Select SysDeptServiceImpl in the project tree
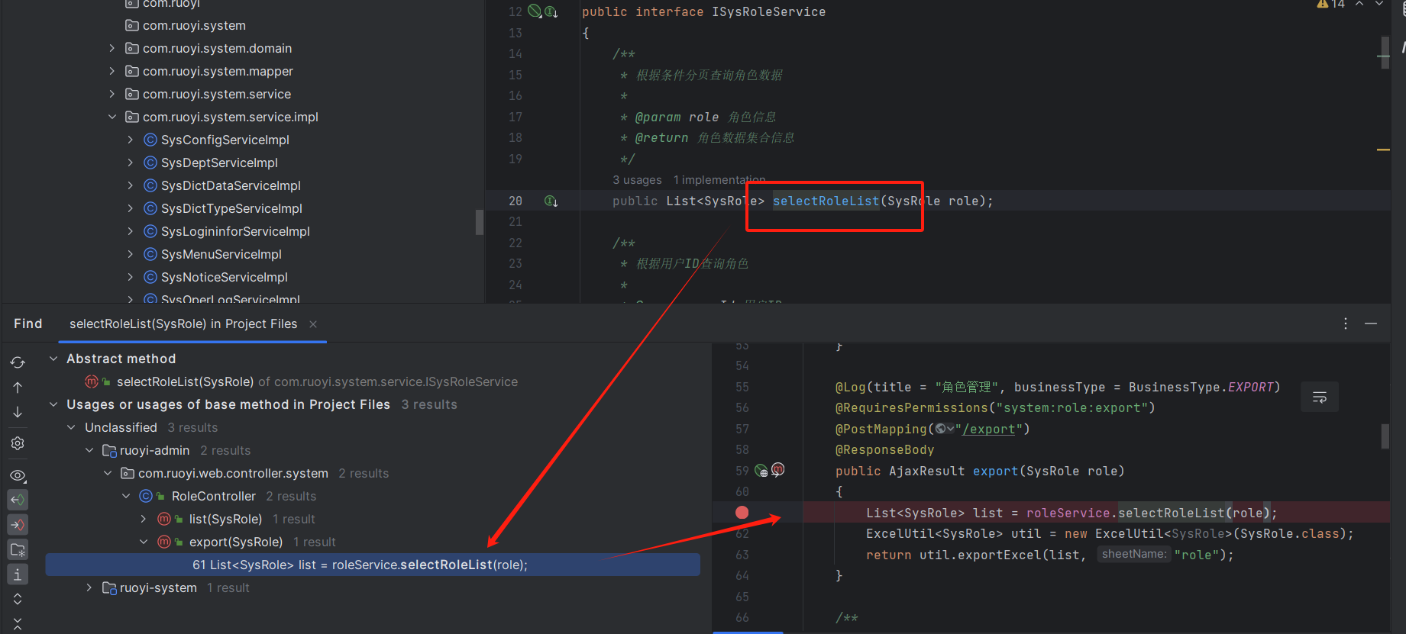Viewport: 1406px width, 634px height. tap(219, 163)
